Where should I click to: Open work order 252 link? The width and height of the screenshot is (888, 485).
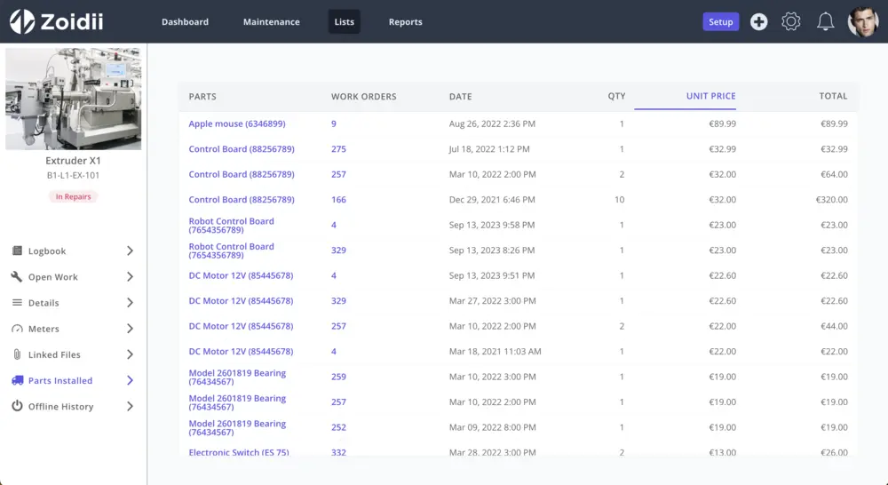point(338,427)
